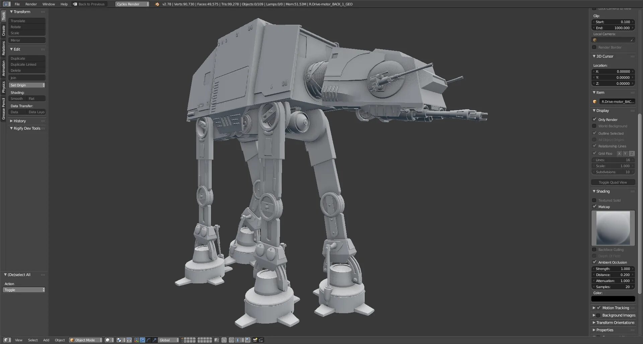Open the Object Mode dropdown
This screenshot has height=344, width=643.
85,340
